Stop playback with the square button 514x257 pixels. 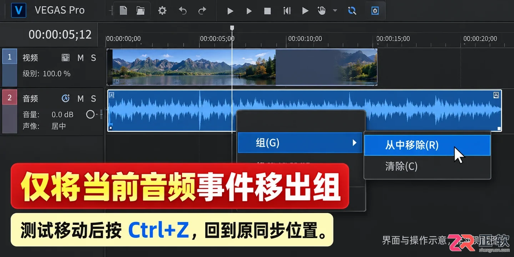pos(267,11)
